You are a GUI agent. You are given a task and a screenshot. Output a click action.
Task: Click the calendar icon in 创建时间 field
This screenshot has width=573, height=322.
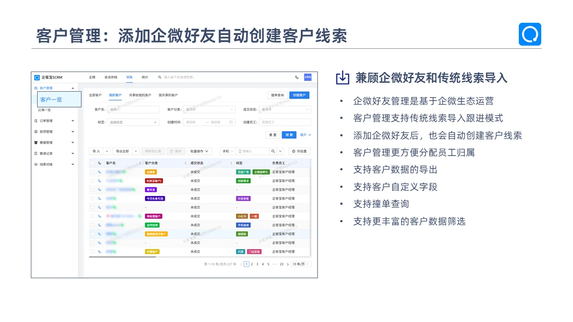[231, 122]
